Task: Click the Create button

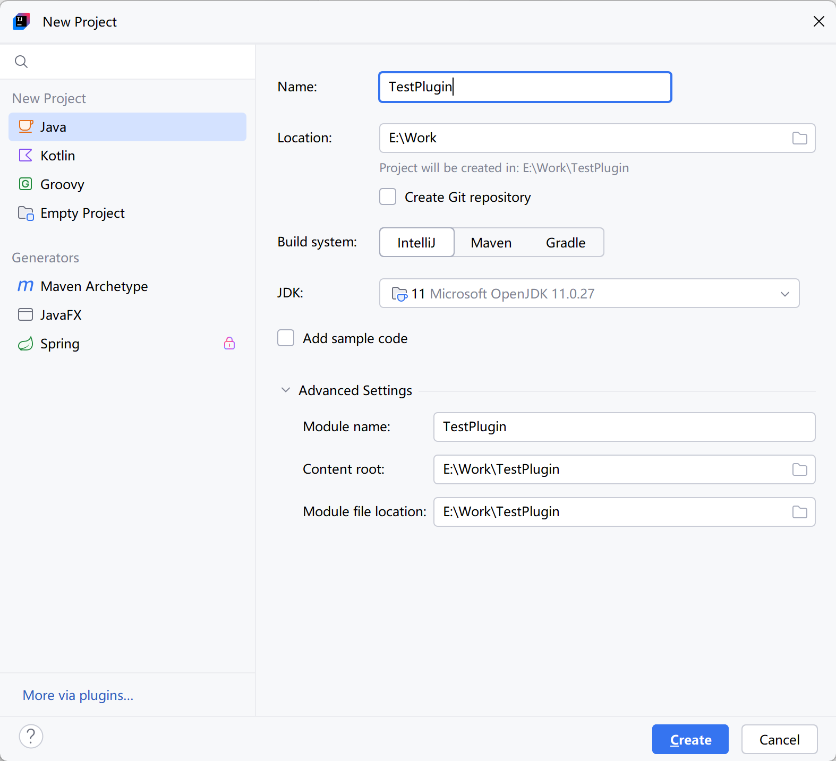Action: coord(690,739)
